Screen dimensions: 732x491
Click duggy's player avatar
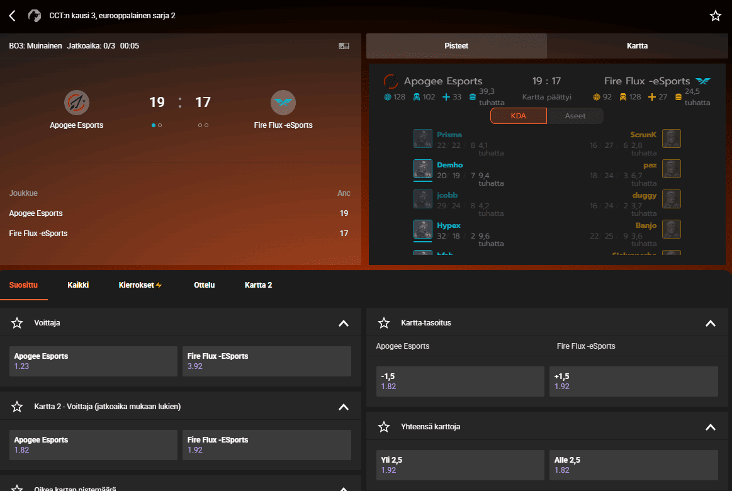pos(672,200)
